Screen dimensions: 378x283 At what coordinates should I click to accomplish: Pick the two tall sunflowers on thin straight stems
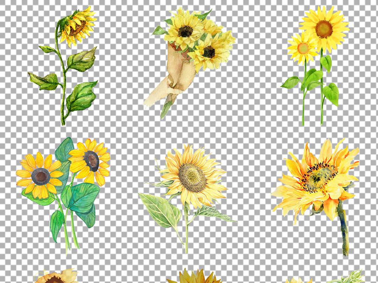point(315,66)
